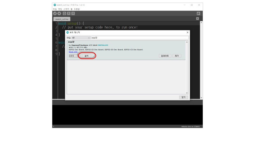
Task: Click the Upload arrow toolbar icon
Action: [x=59, y=13]
